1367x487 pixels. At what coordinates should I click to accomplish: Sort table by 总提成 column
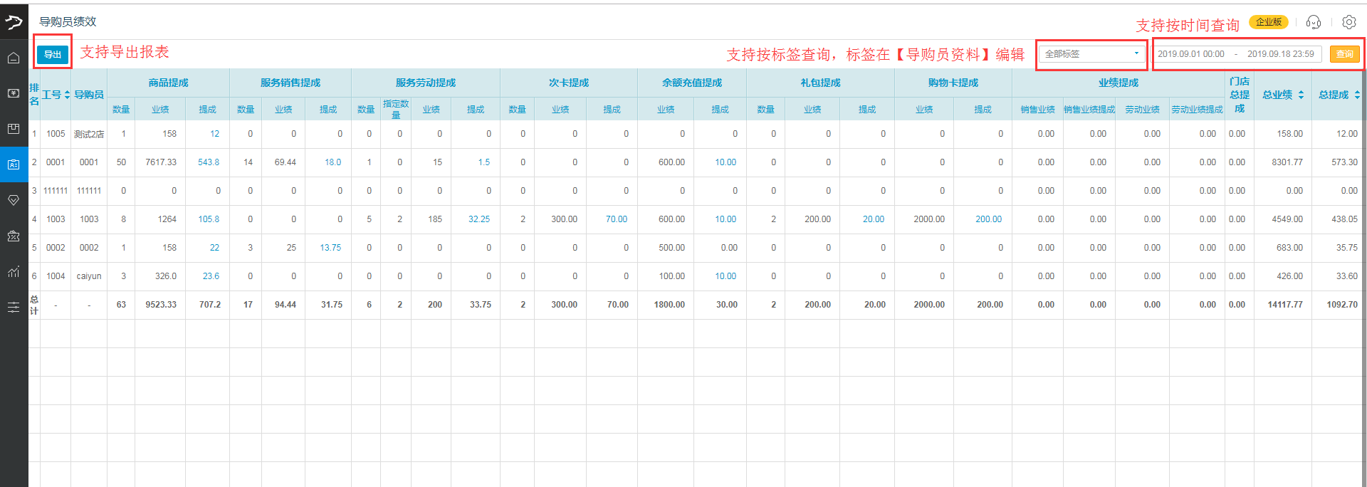pyautogui.click(x=1339, y=95)
